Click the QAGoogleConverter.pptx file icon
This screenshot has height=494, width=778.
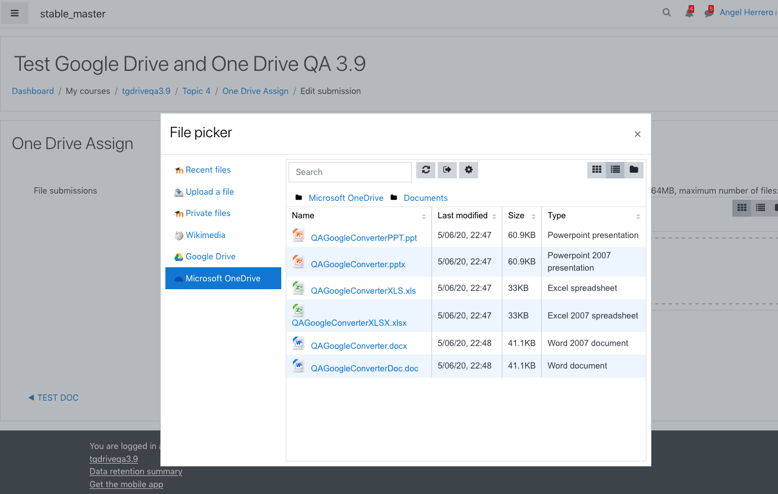(299, 262)
